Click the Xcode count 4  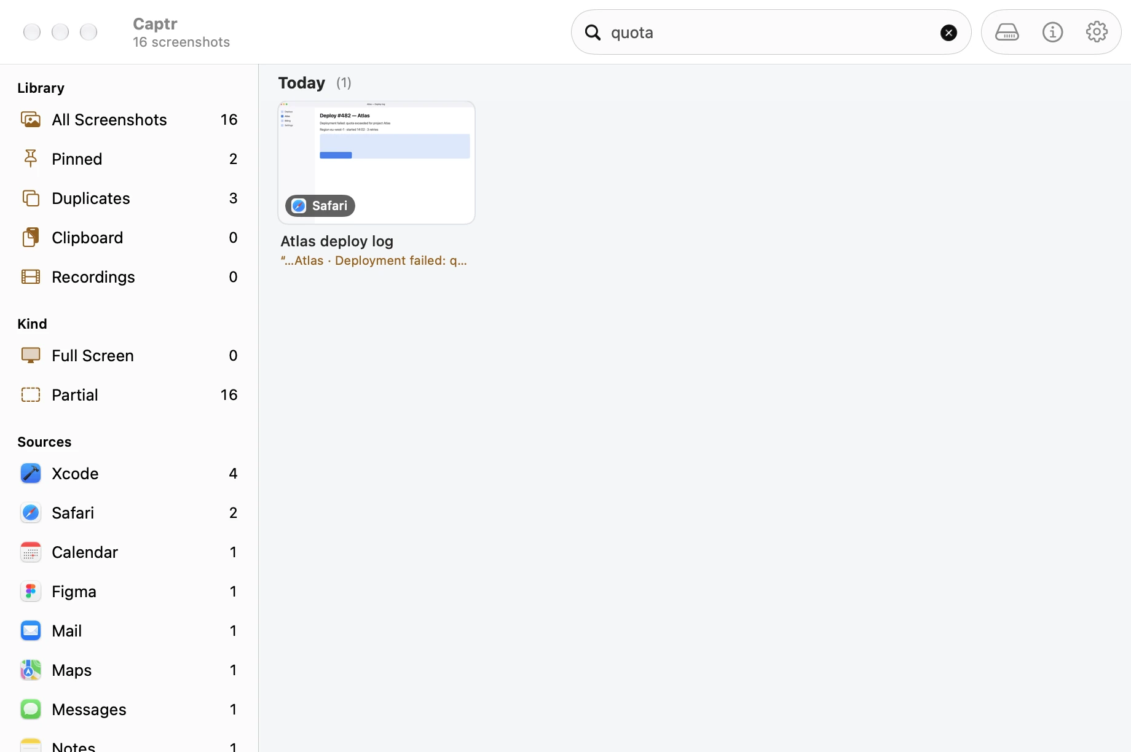[233, 473]
